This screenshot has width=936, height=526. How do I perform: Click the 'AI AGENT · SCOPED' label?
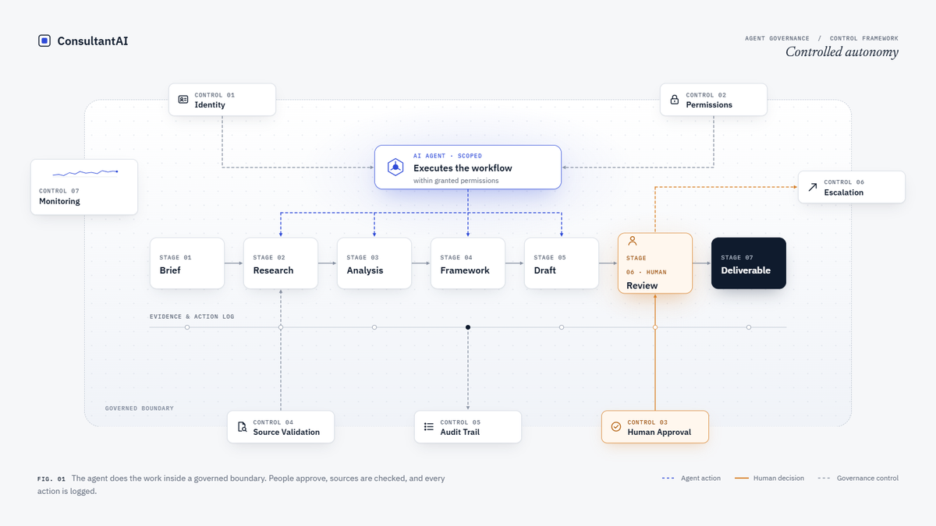tap(448, 156)
